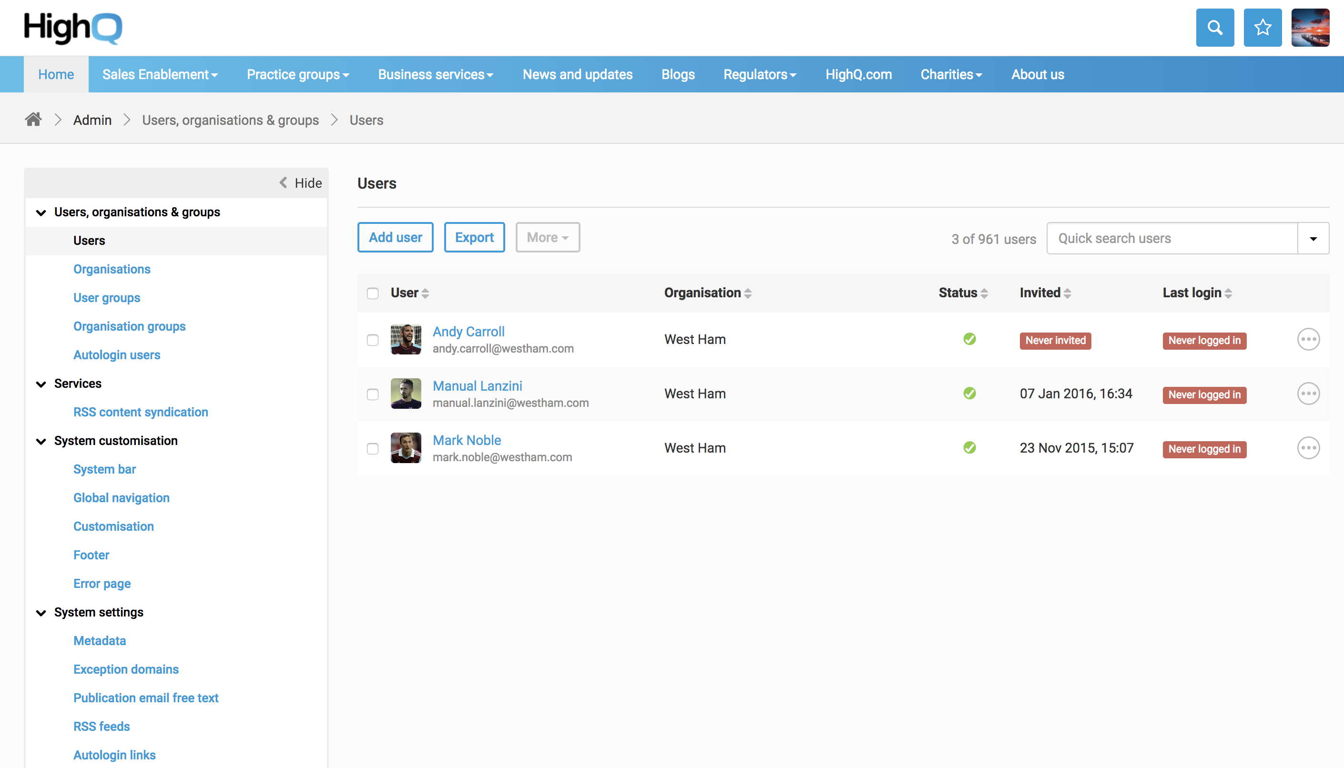Screen dimensions: 1344x768
Task: Open Practice groups dropdown menu
Action: (x=297, y=74)
